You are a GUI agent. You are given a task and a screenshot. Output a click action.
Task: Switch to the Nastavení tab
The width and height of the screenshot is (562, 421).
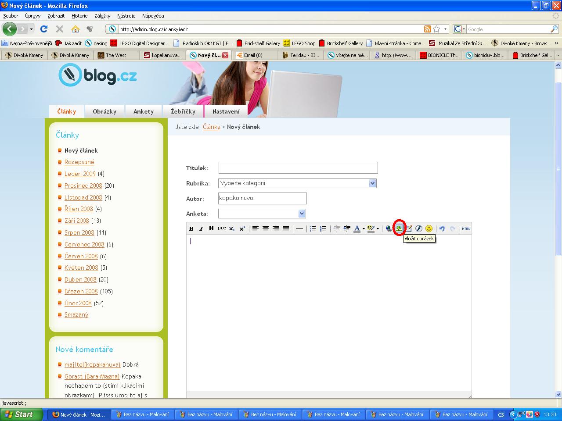coord(226,111)
